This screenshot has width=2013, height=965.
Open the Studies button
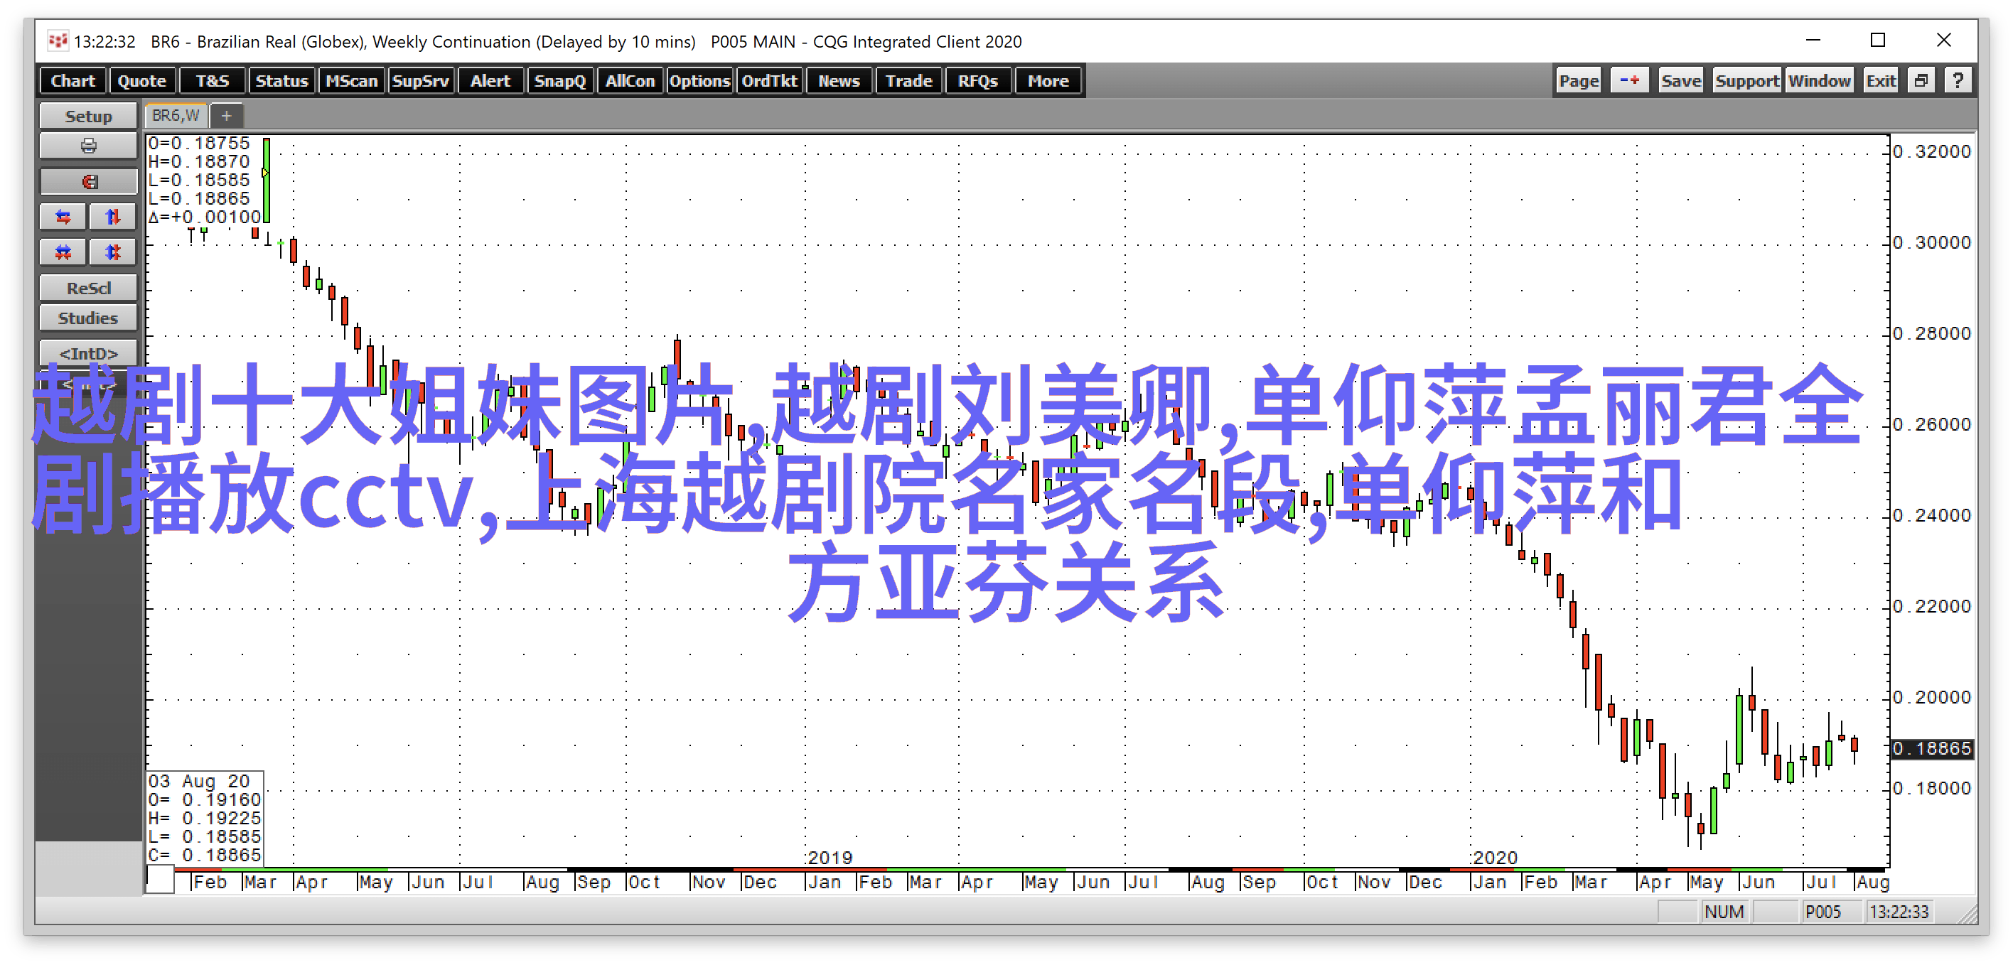(88, 318)
